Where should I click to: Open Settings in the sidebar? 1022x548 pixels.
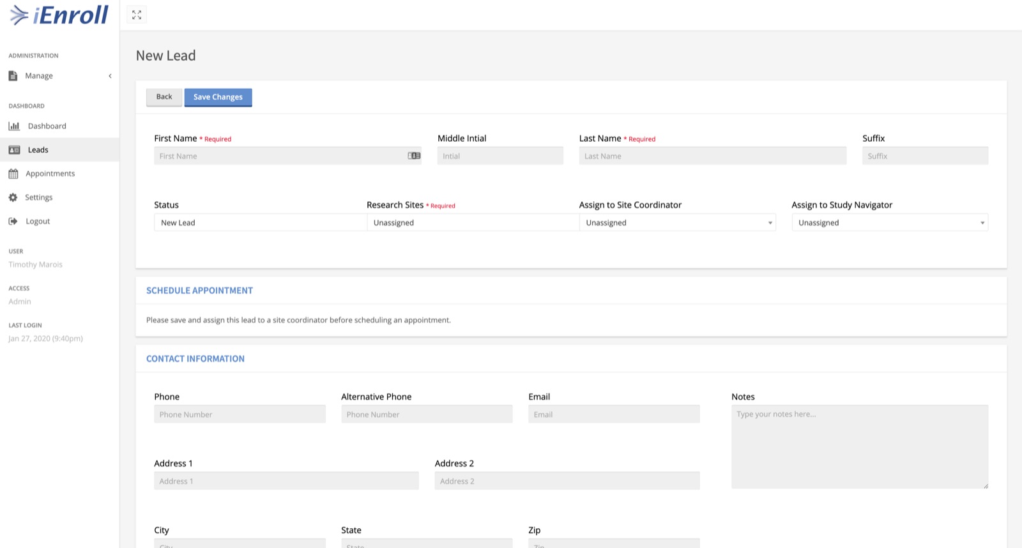(x=59, y=197)
